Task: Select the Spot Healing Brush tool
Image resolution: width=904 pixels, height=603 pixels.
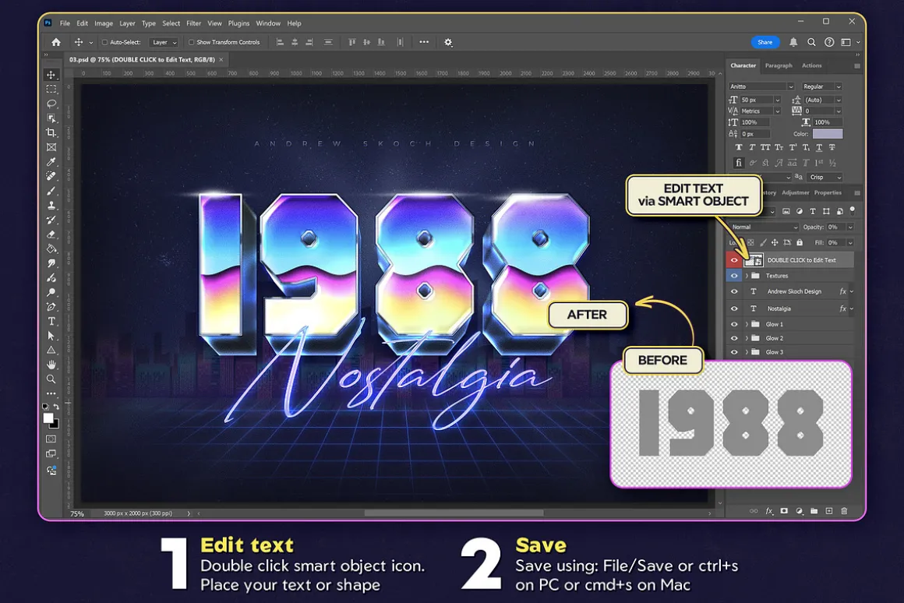Action: tap(51, 176)
